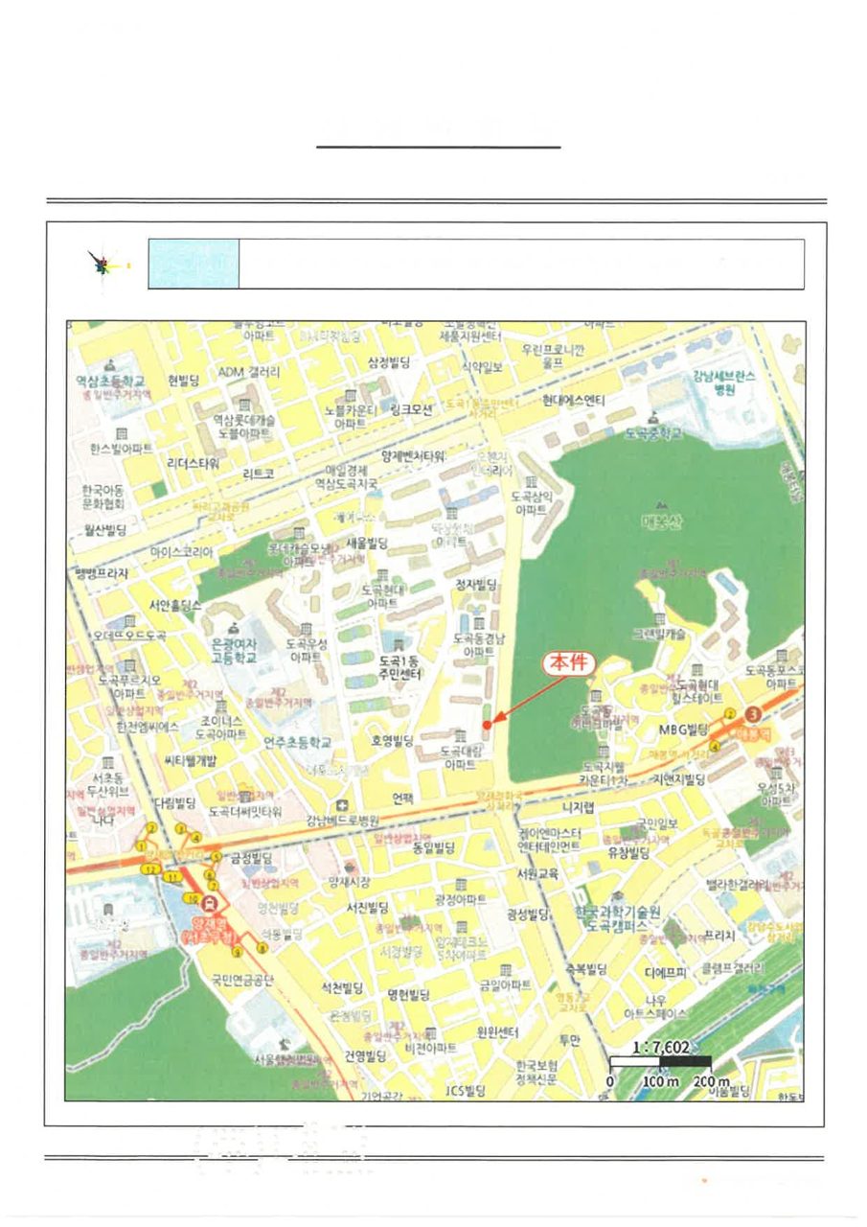Click the school icon above 도곡중학교
The height and width of the screenshot is (1227, 867).
coord(652,419)
